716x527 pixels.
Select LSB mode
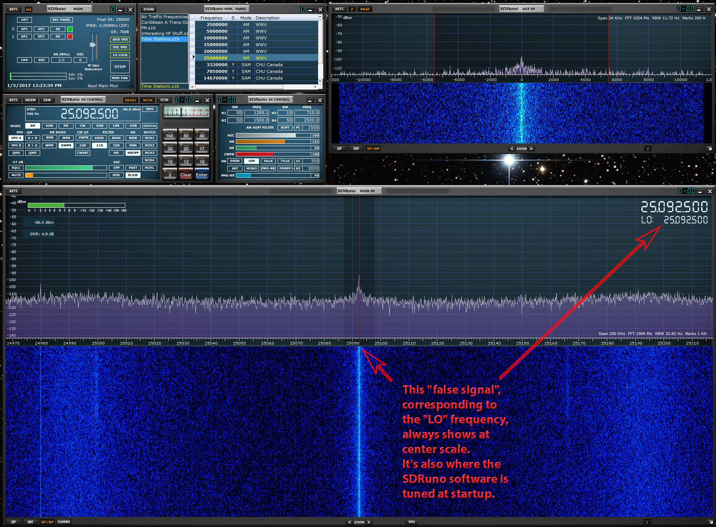pos(116,126)
